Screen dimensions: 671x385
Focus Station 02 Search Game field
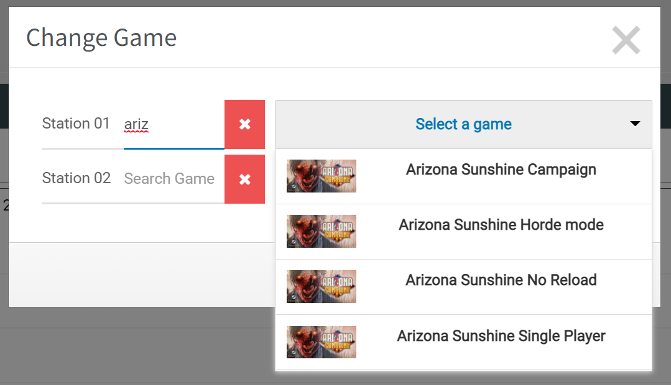coord(174,179)
